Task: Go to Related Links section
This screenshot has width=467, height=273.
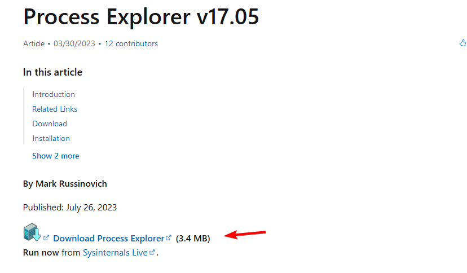Action: tap(55, 109)
